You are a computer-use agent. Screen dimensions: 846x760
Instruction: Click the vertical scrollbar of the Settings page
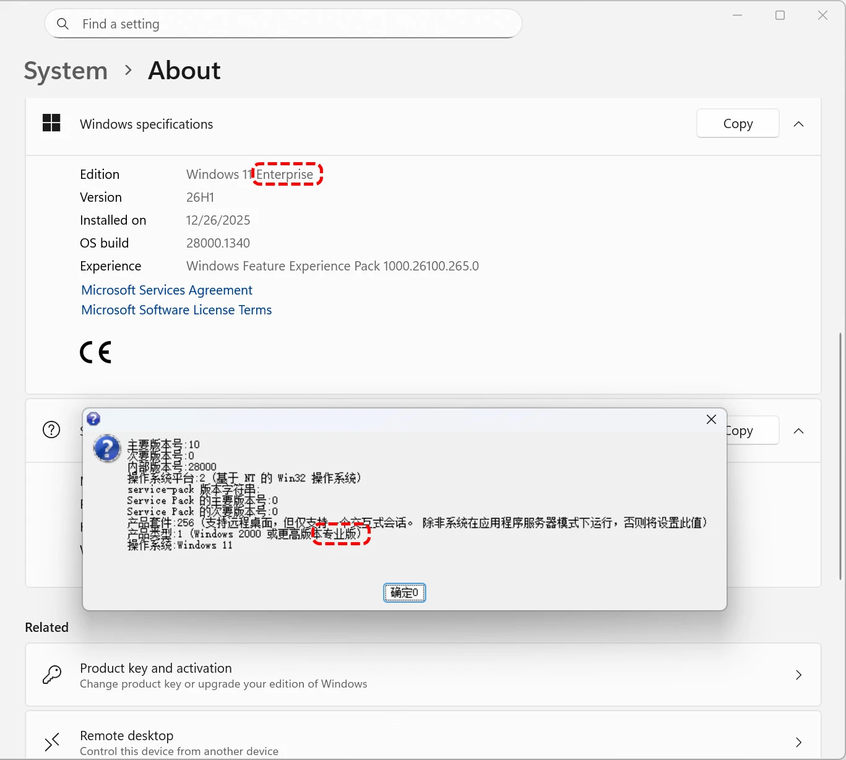pos(840,456)
